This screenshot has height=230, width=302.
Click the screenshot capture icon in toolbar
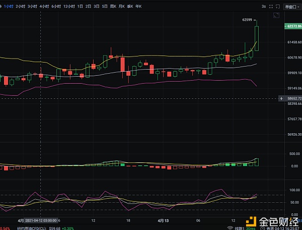click(277, 7)
